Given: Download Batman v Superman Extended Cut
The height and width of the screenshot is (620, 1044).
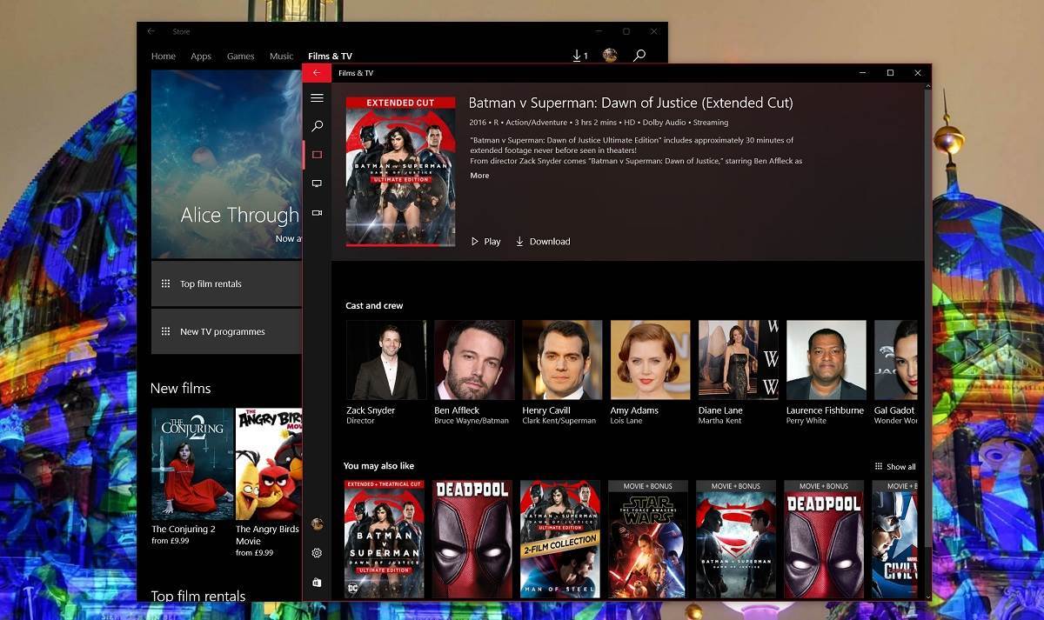Looking at the screenshot, I should click(543, 241).
